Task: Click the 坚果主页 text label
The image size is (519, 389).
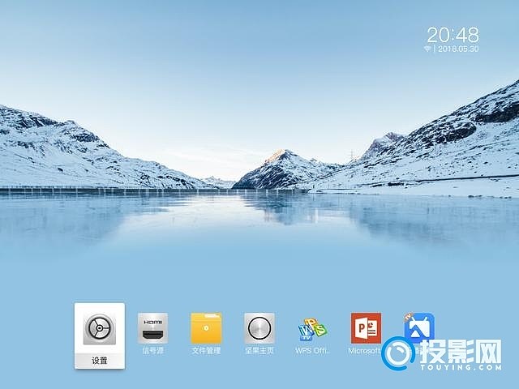Action: [259, 351]
